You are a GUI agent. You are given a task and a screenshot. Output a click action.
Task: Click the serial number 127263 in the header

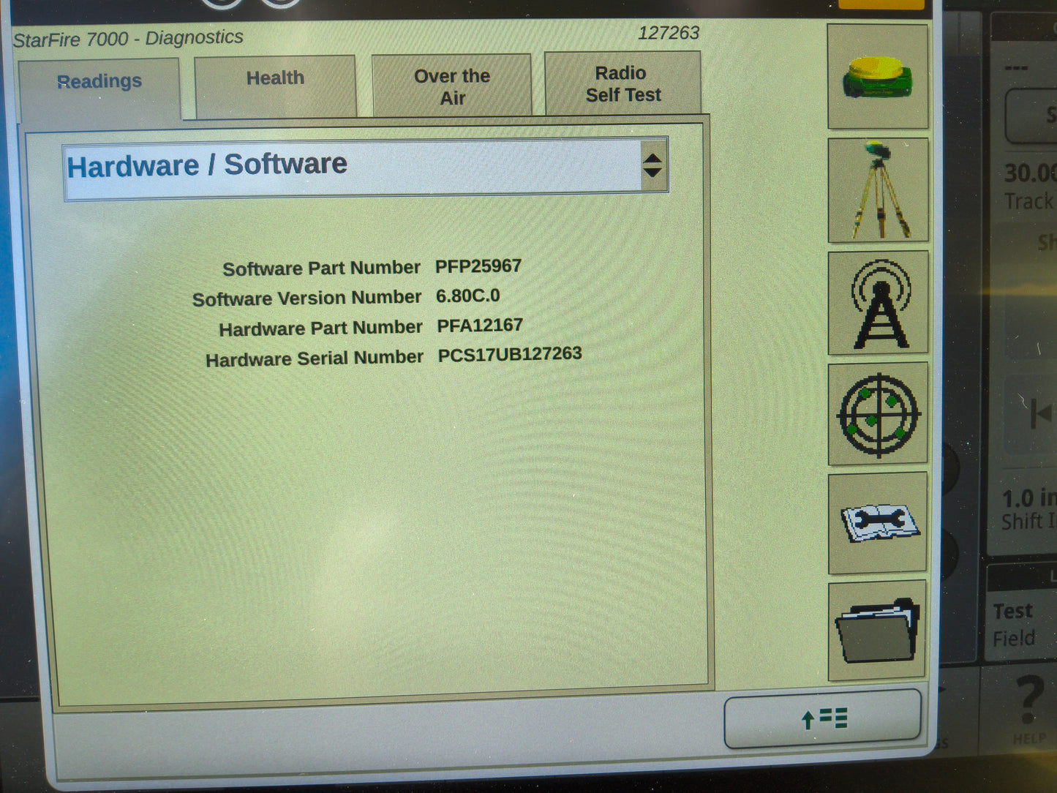tap(669, 33)
